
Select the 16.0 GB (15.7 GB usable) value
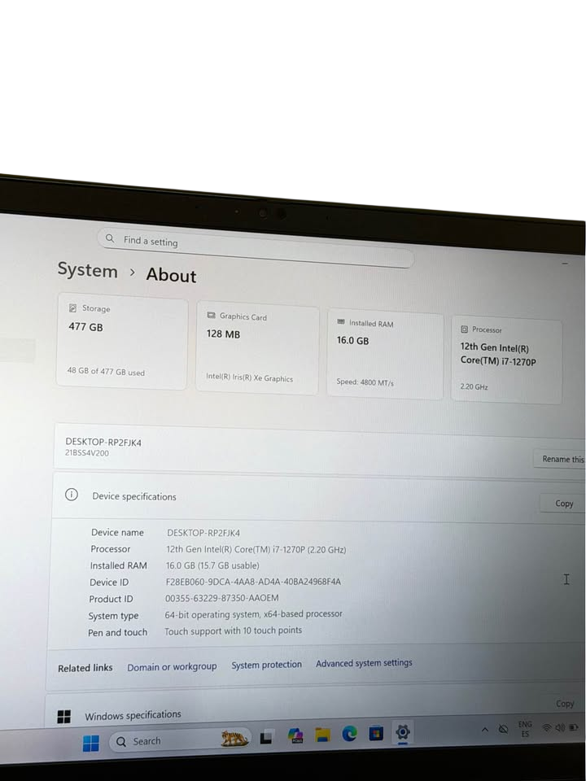point(212,565)
